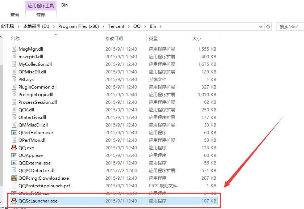Switch to the 查看 ribbon tab

pos(14,15)
